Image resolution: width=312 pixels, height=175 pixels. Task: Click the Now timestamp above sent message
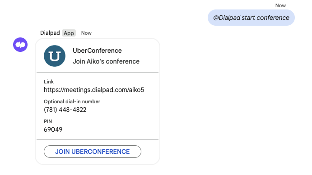pyautogui.click(x=280, y=5)
